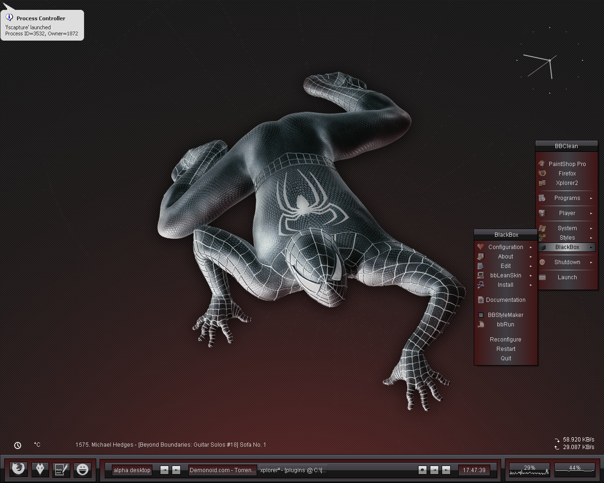Expand the Shutdown submenu arrow
This screenshot has width=604, height=483.
pyautogui.click(x=591, y=262)
